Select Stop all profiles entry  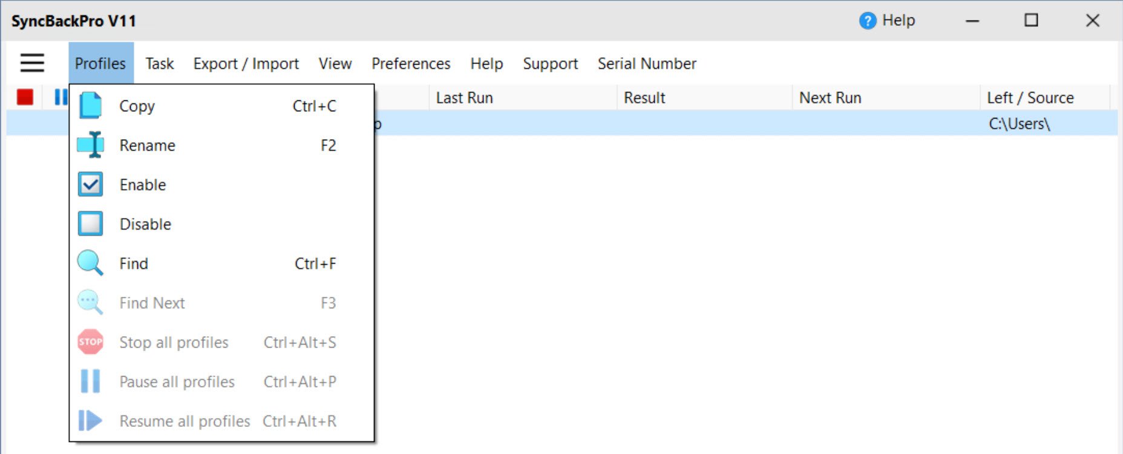[x=221, y=342]
